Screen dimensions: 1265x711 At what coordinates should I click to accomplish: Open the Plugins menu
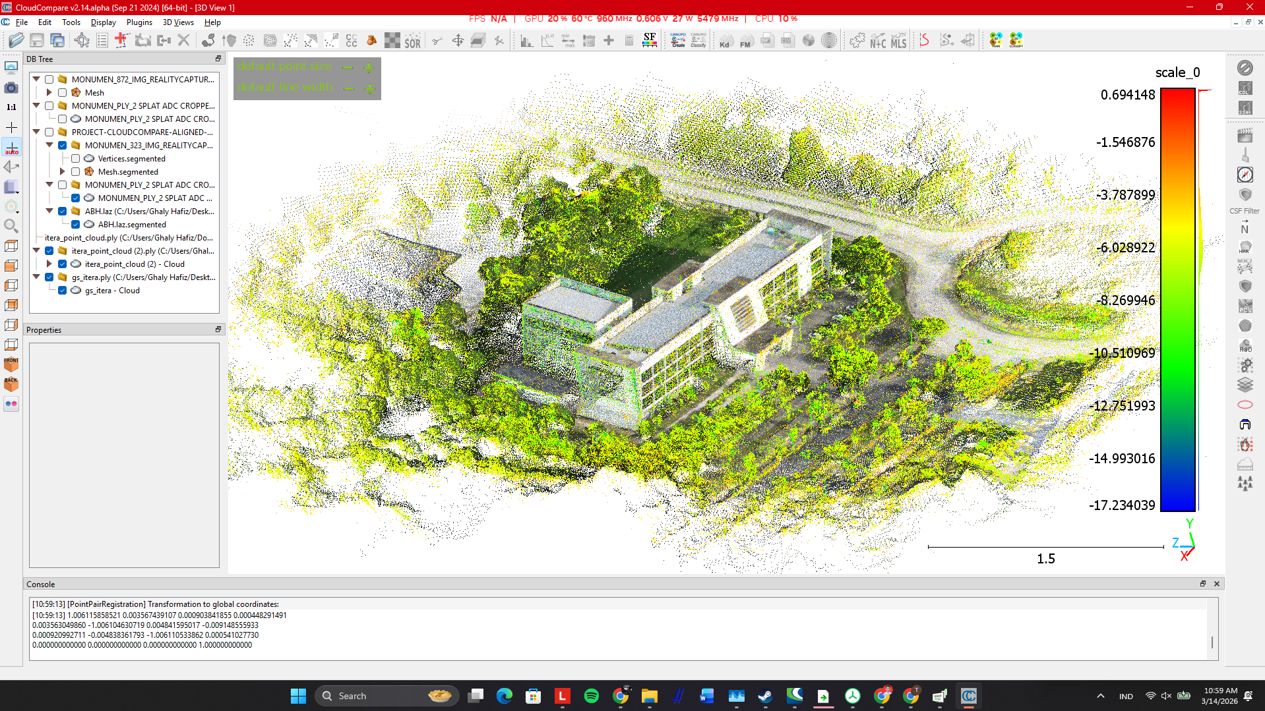[x=139, y=22]
